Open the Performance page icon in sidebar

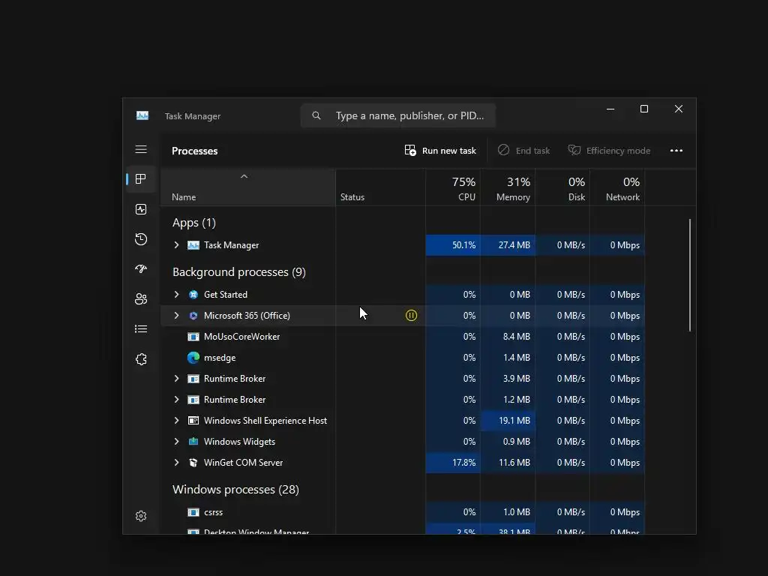[x=141, y=210]
